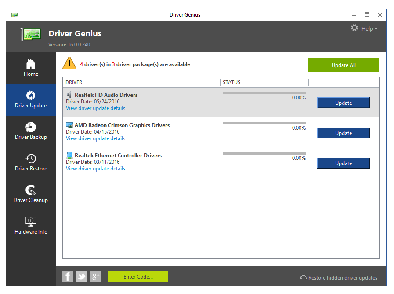Update the Realtek Ethernet Controller Drivers
The image size is (394, 294).
point(343,163)
